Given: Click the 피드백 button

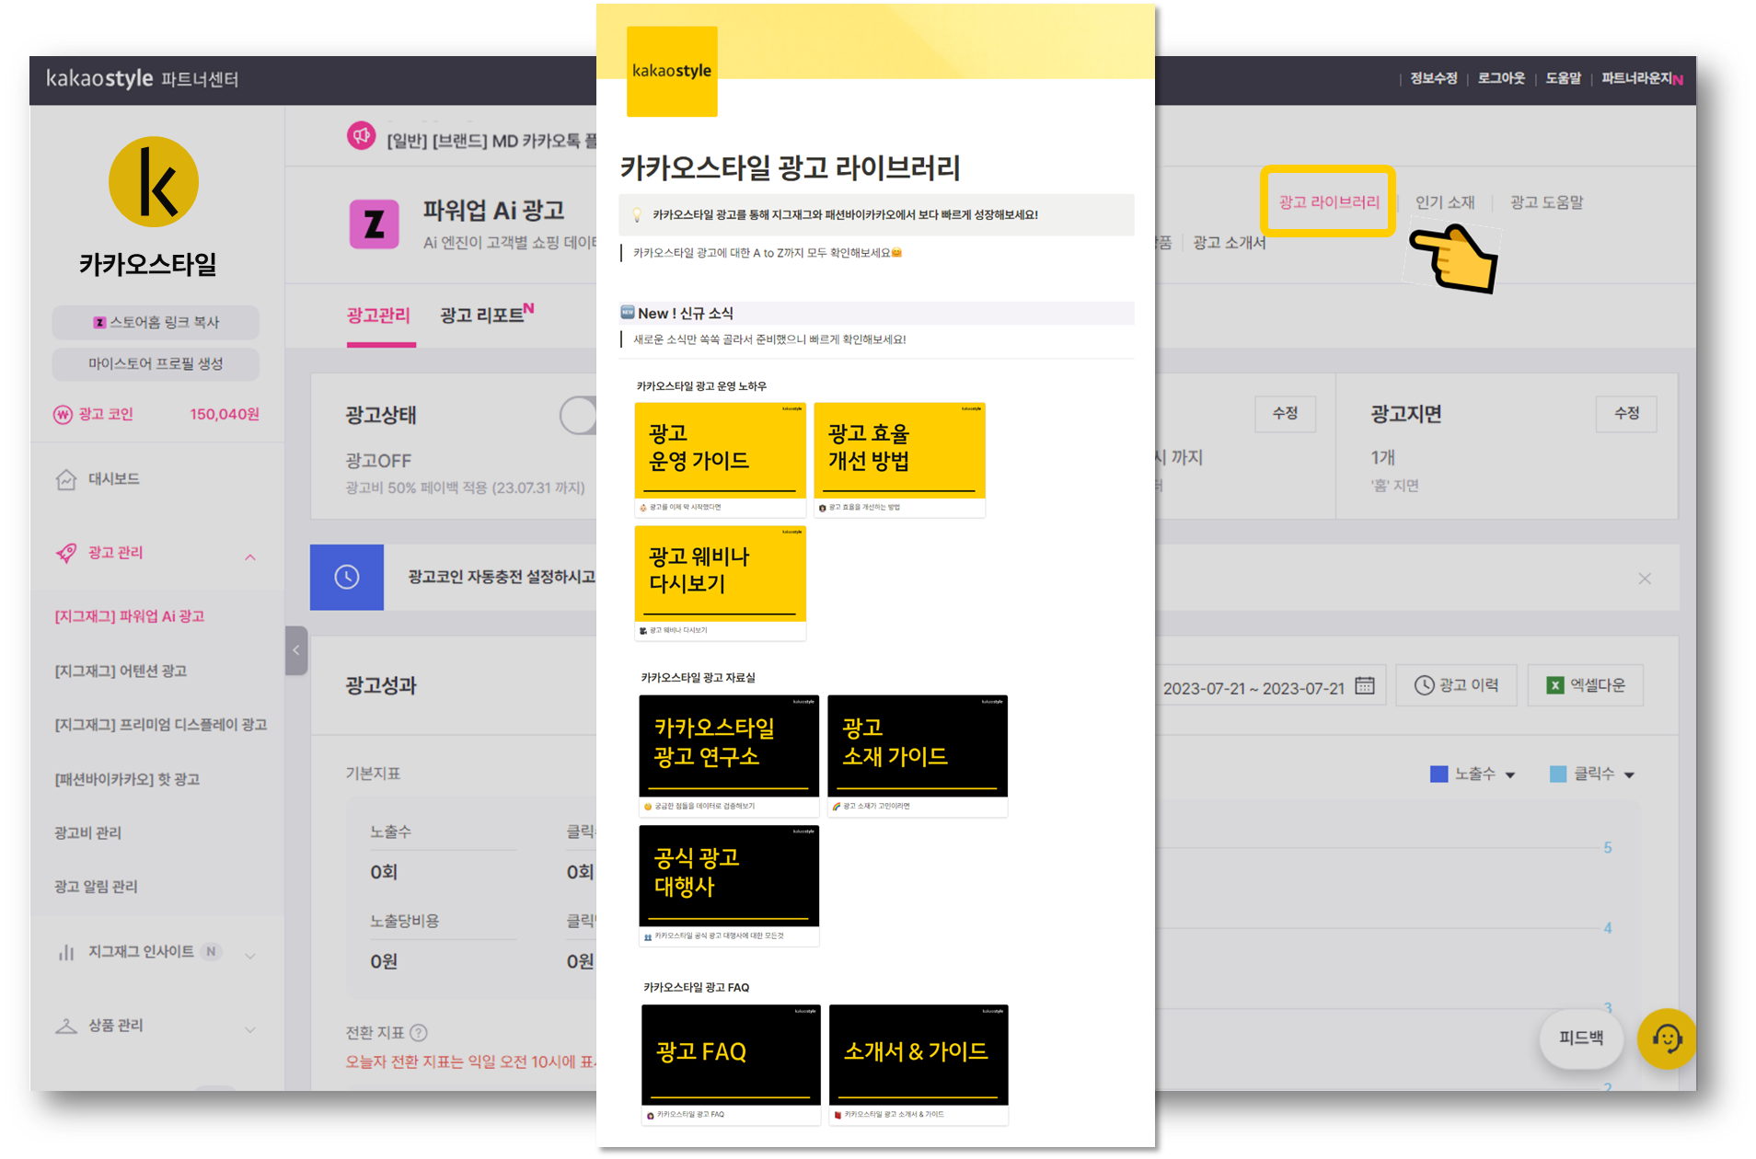Looking at the screenshot, I should click(1580, 1039).
